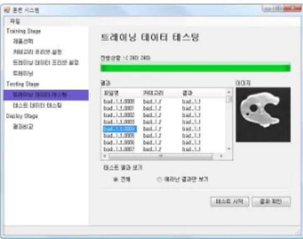Click result cell of 0002 row
This screenshot has width=303, height=239.
click(x=191, y=115)
